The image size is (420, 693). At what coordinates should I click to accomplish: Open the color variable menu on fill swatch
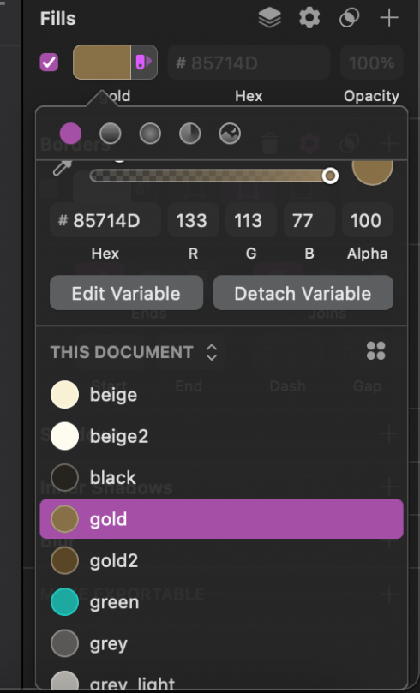(144, 62)
